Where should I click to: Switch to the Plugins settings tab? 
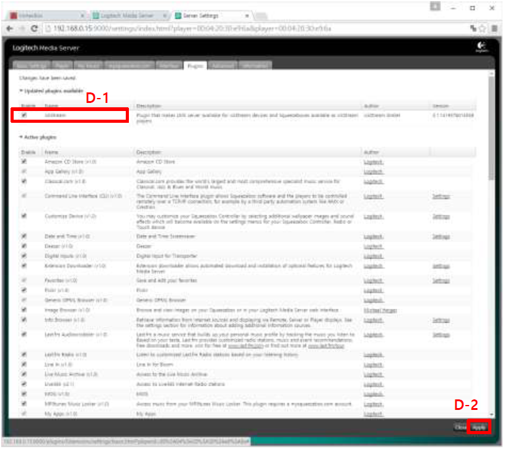[x=193, y=65]
